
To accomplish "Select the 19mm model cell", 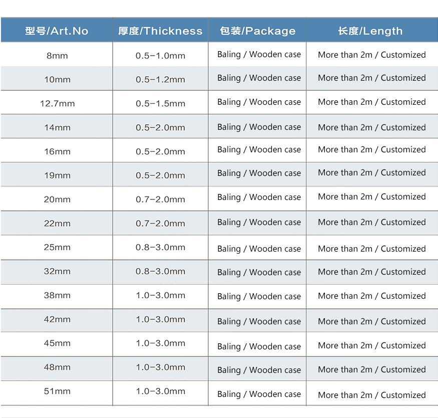I will click(57, 175).
